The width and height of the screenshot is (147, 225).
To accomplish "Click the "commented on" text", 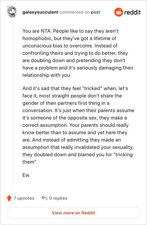I will [x=75, y=12].
